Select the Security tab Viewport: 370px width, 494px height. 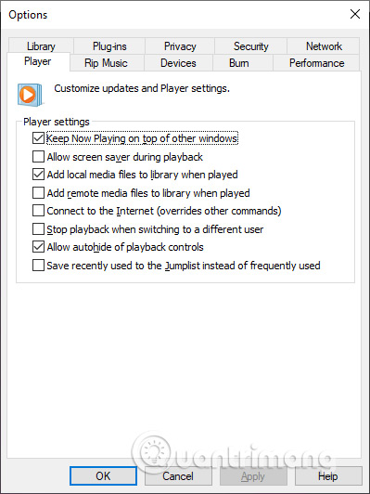click(x=250, y=46)
